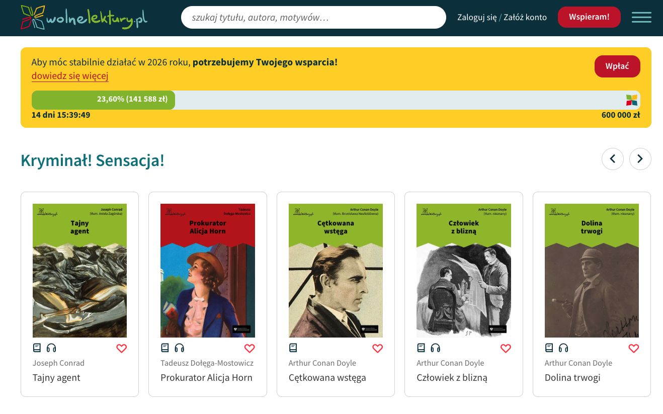The image size is (663, 414).
Task: Click the "600 000 zł" goal amount text
Action: point(621,115)
